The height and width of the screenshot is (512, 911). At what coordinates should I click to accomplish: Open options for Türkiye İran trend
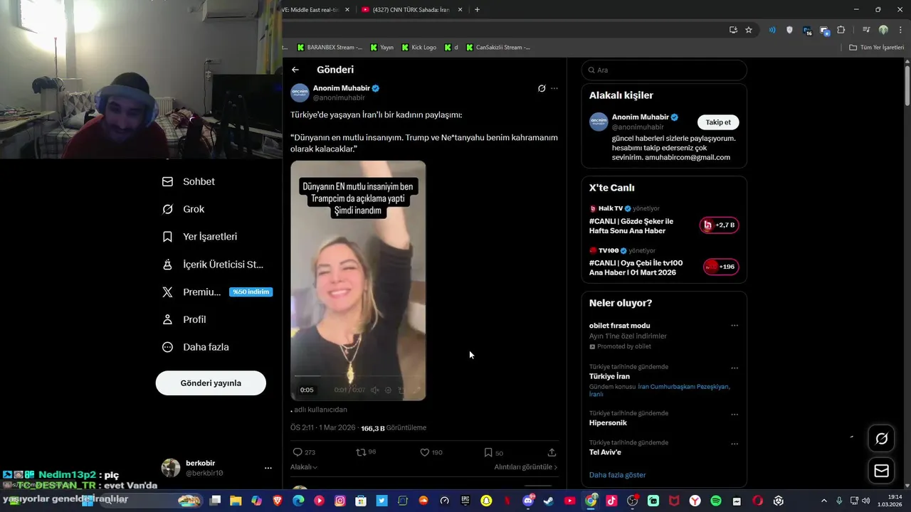734,368
